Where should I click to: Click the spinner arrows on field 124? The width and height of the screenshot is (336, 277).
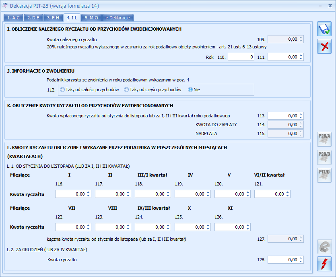[168, 227]
